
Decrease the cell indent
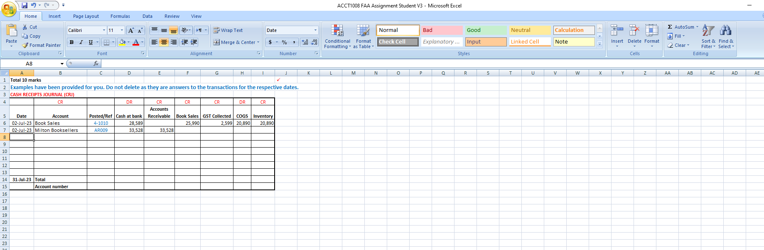(x=184, y=42)
